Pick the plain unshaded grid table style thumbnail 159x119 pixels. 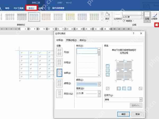click(10, 17)
